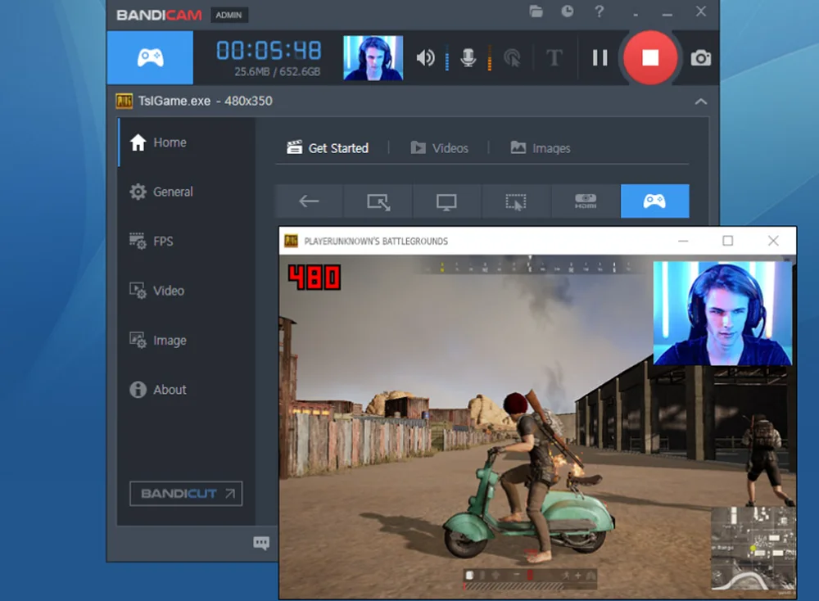Click the recording timer 00:05:48
The height and width of the screenshot is (601, 819).
point(269,51)
